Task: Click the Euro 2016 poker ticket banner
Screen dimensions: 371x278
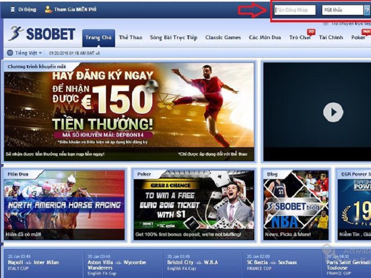Action: click(x=193, y=204)
